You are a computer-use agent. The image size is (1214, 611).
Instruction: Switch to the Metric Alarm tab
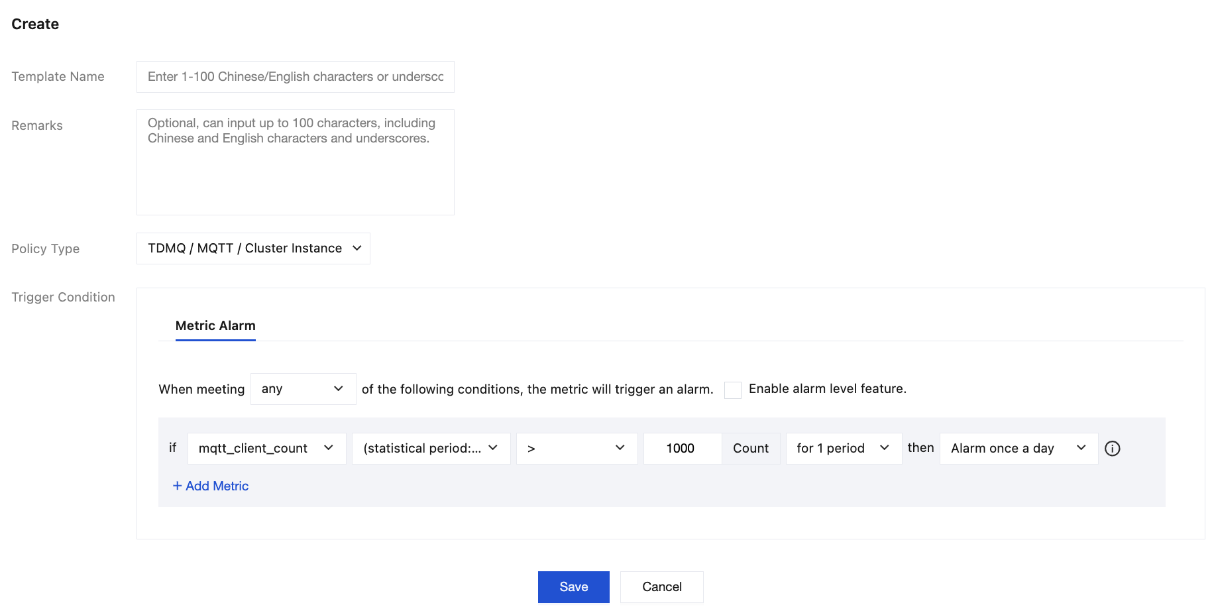(215, 325)
